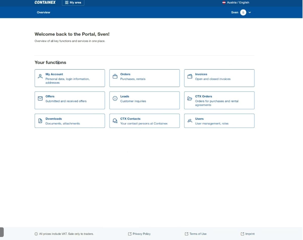Click the envelope icon on Offers card

pos(40,98)
